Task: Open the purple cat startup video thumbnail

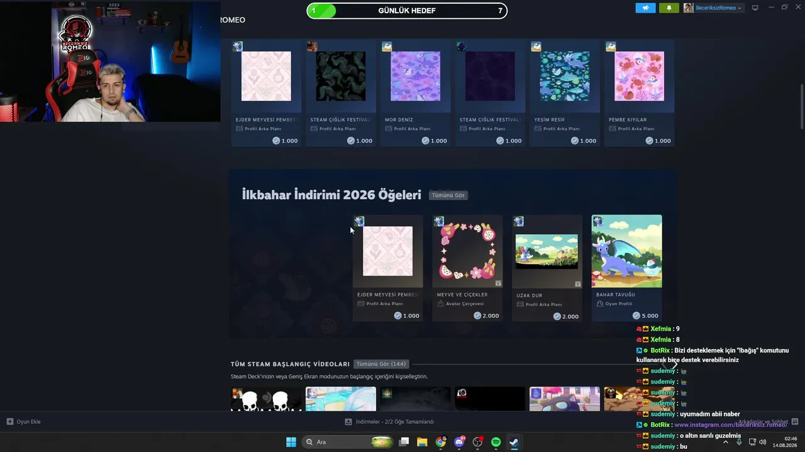Action: [565, 399]
